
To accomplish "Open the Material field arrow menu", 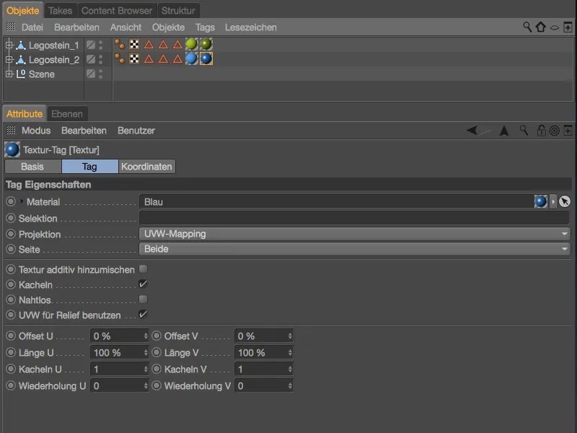I will [553, 201].
